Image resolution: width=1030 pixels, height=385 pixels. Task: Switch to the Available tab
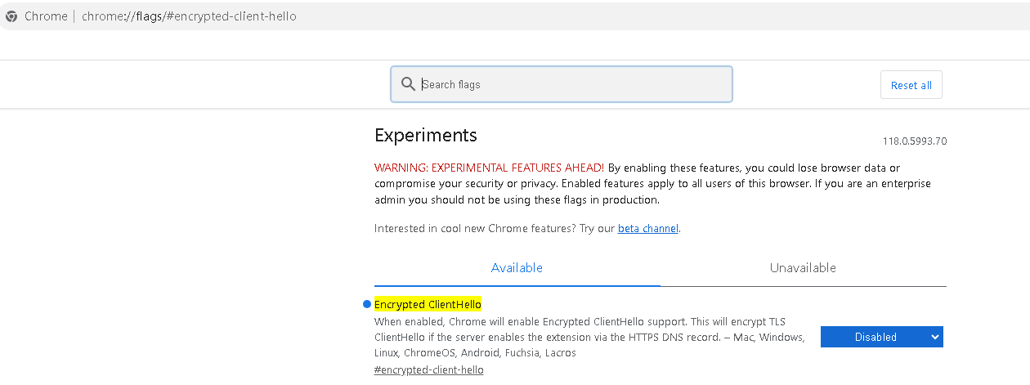(517, 268)
